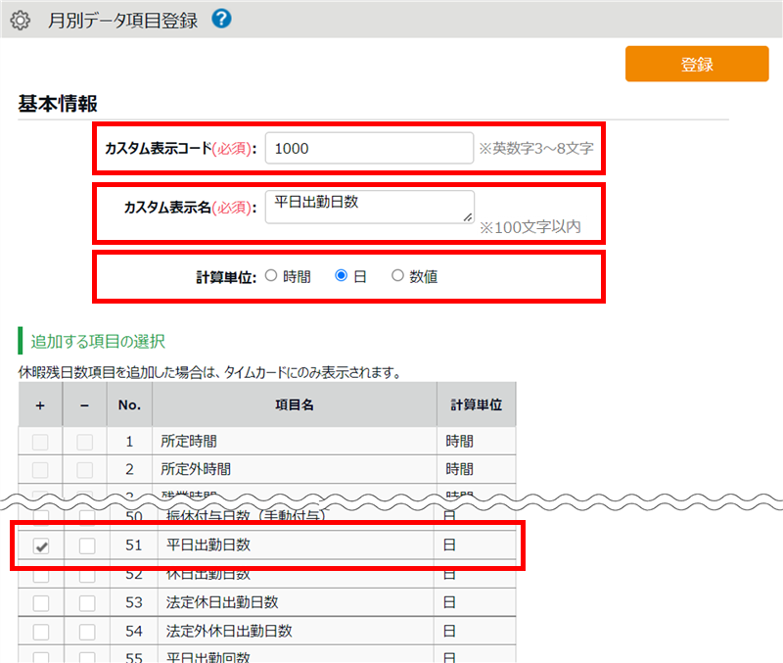Click the settings gear icon in header
The width and height of the screenshot is (783, 663).
pos(20,20)
